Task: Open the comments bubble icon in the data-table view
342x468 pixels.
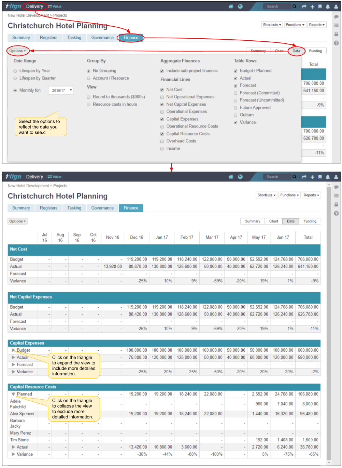Action: click(x=336, y=187)
